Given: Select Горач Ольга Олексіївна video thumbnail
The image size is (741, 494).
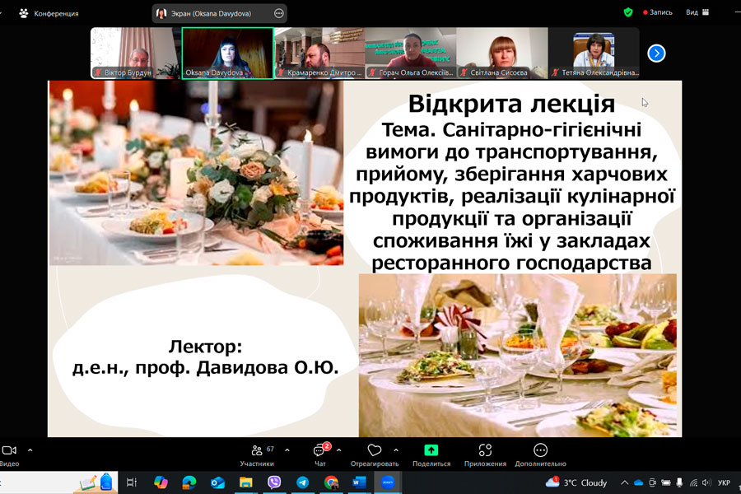Looking at the screenshot, I should 411,53.
